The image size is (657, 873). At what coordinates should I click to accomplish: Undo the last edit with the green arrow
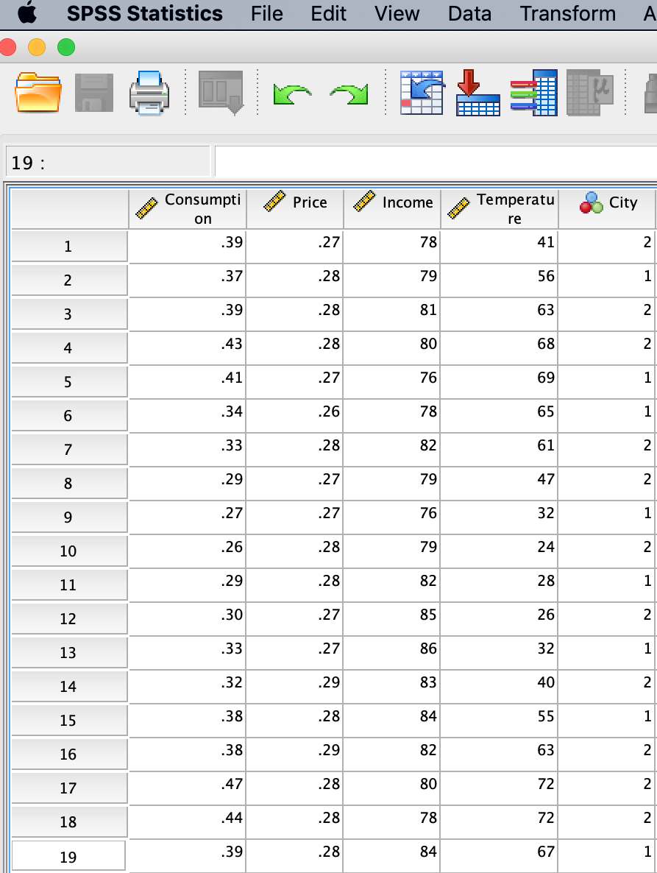291,93
